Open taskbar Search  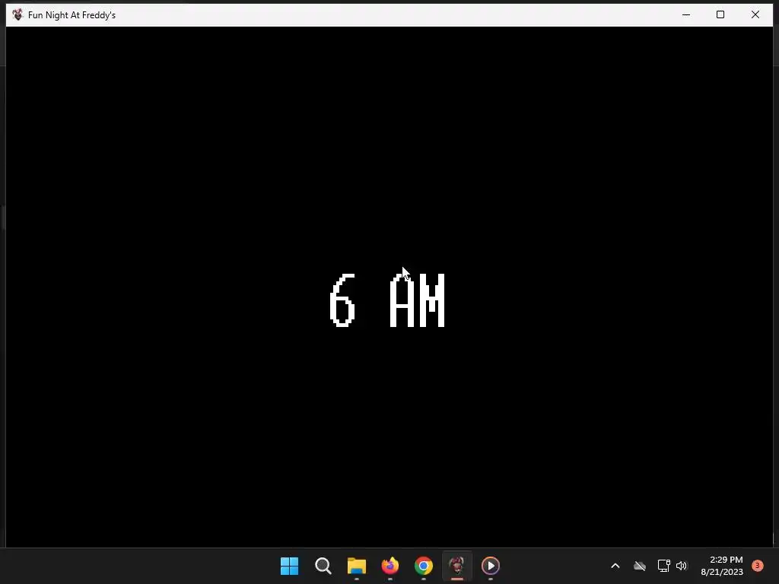pyautogui.click(x=323, y=566)
